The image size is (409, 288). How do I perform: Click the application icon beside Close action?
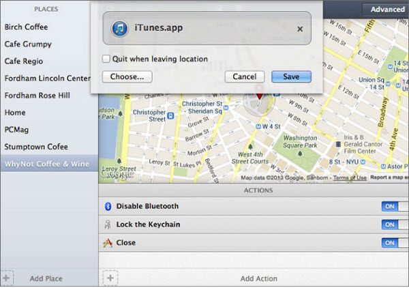click(x=108, y=243)
